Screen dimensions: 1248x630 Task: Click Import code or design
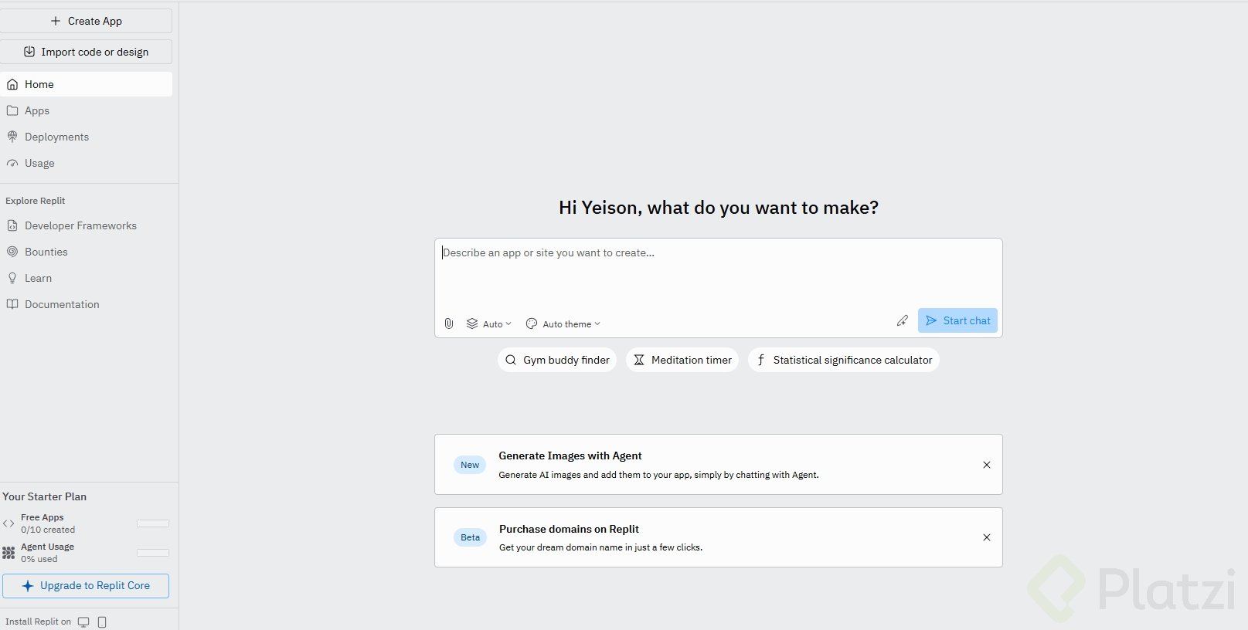(86, 52)
